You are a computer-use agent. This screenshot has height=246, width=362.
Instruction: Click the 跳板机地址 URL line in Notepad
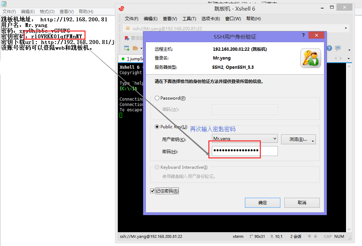coord(54,19)
